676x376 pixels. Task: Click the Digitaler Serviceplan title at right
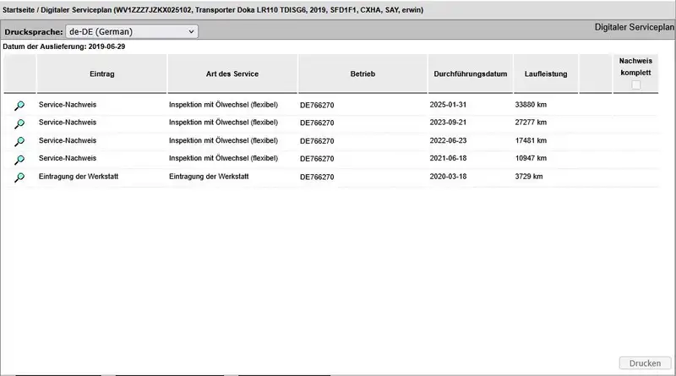coord(635,27)
